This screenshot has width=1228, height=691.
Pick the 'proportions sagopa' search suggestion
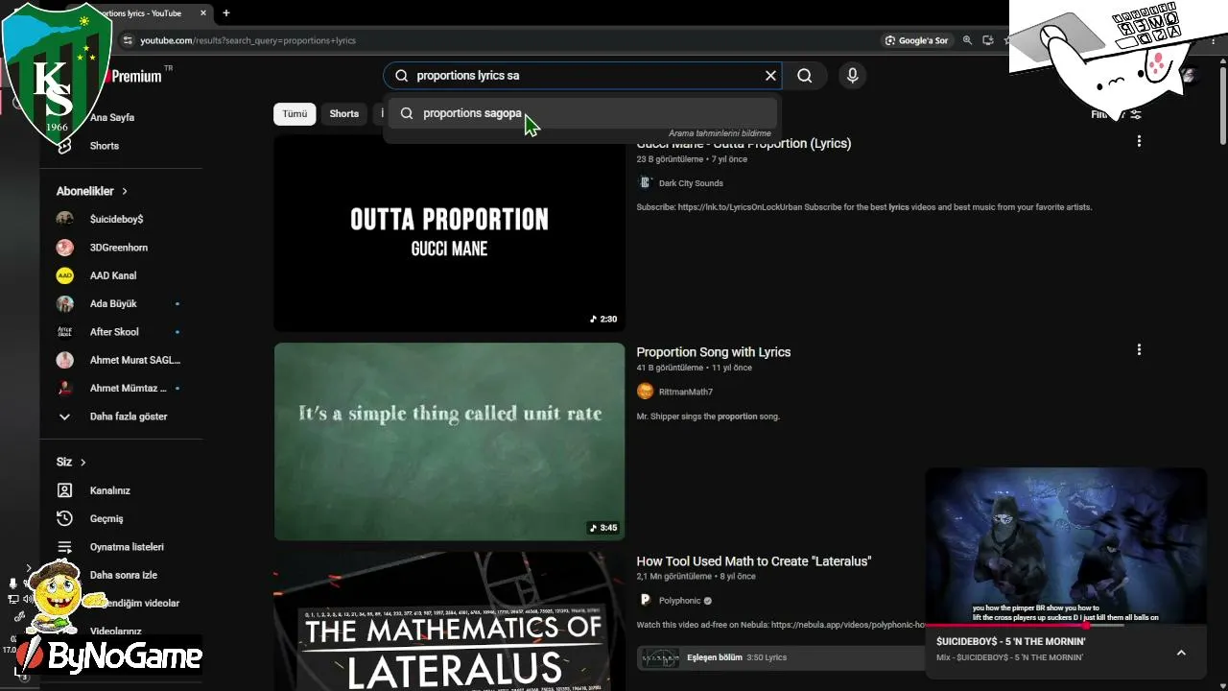(x=581, y=113)
